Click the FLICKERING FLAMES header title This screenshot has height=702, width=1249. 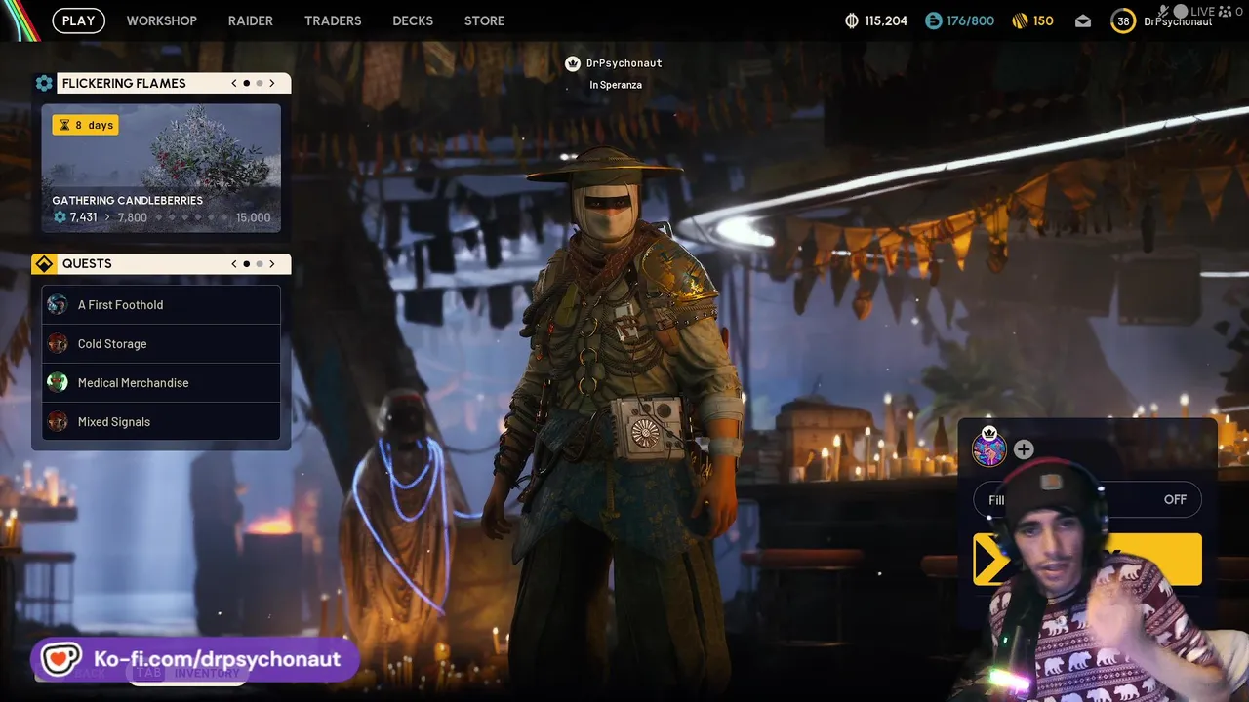click(124, 83)
